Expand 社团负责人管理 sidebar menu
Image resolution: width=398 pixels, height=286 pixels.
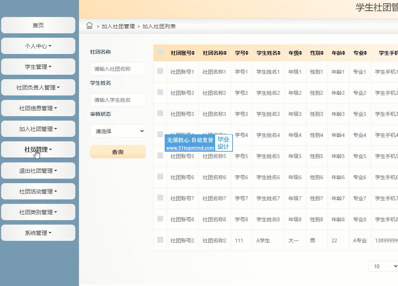(38, 88)
